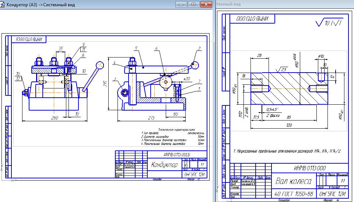Select position number 4 leader label

(115, 63)
